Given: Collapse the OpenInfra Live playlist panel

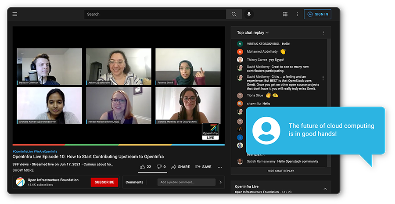Looking at the screenshot, I should [325, 189].
